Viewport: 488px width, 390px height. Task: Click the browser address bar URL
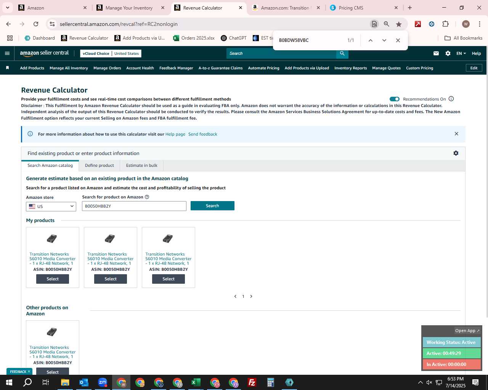point(119,24)
